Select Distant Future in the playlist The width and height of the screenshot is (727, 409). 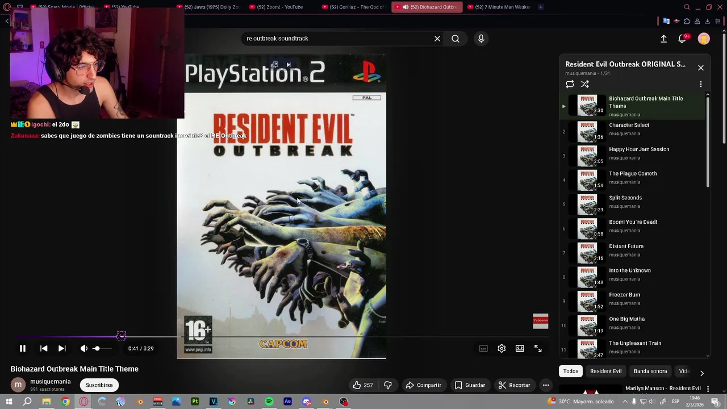point(632,253)
